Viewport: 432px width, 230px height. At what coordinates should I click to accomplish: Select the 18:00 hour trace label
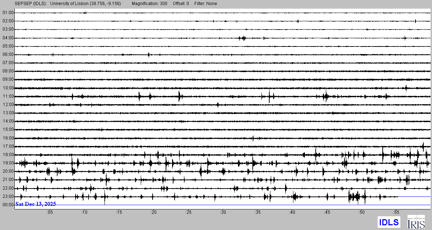[x=8, y=155]
